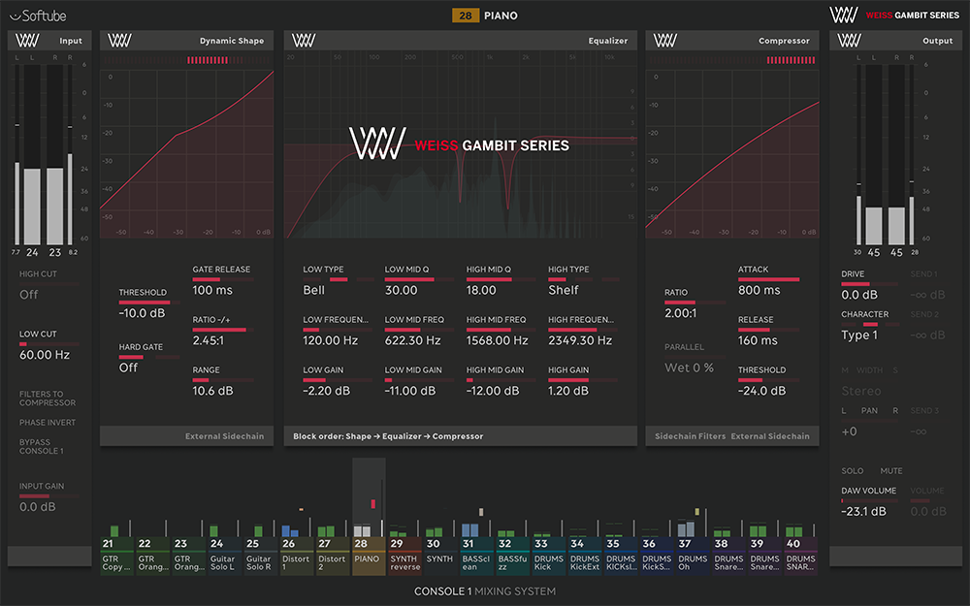
Task: Click the Weiss logo in Equalizer header
Action: click(x=304, y=41)
